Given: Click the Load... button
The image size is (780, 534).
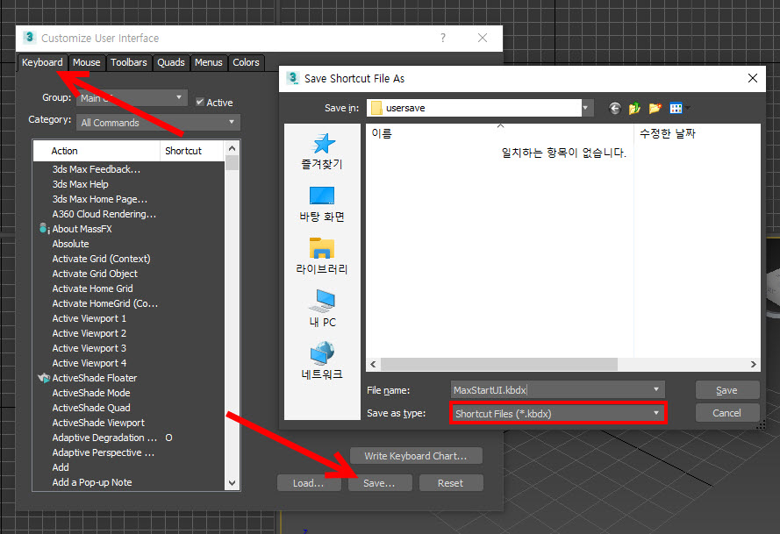Looking at the screenshot, I should point(309,483).
